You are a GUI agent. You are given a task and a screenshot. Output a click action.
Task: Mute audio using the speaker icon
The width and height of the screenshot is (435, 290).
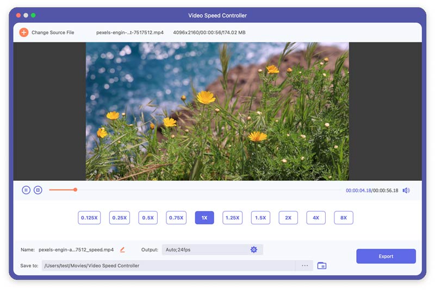point(406,190)
